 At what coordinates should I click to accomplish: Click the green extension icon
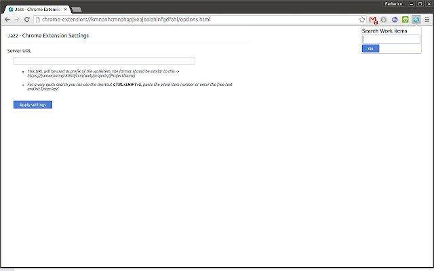[406, 20]
